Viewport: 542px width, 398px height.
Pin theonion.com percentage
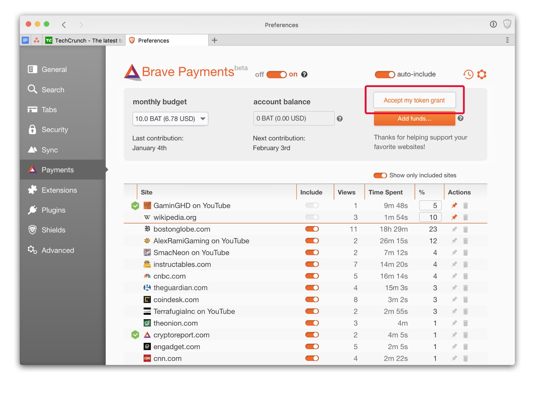point(454,323)
